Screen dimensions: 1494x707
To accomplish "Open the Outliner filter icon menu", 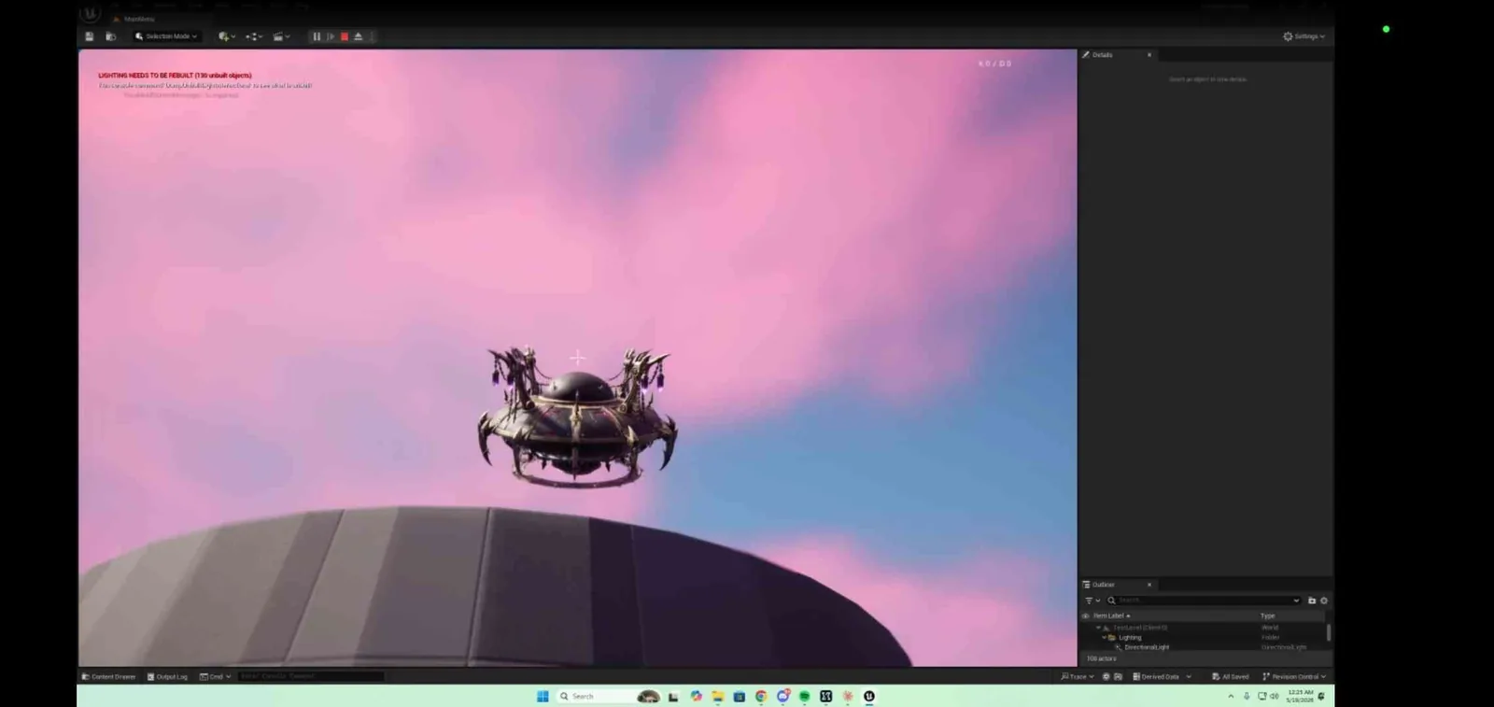I will (x=1092, y=601).
